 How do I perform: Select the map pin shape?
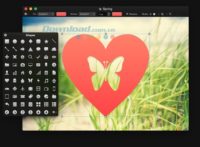[x=30, y=73]
